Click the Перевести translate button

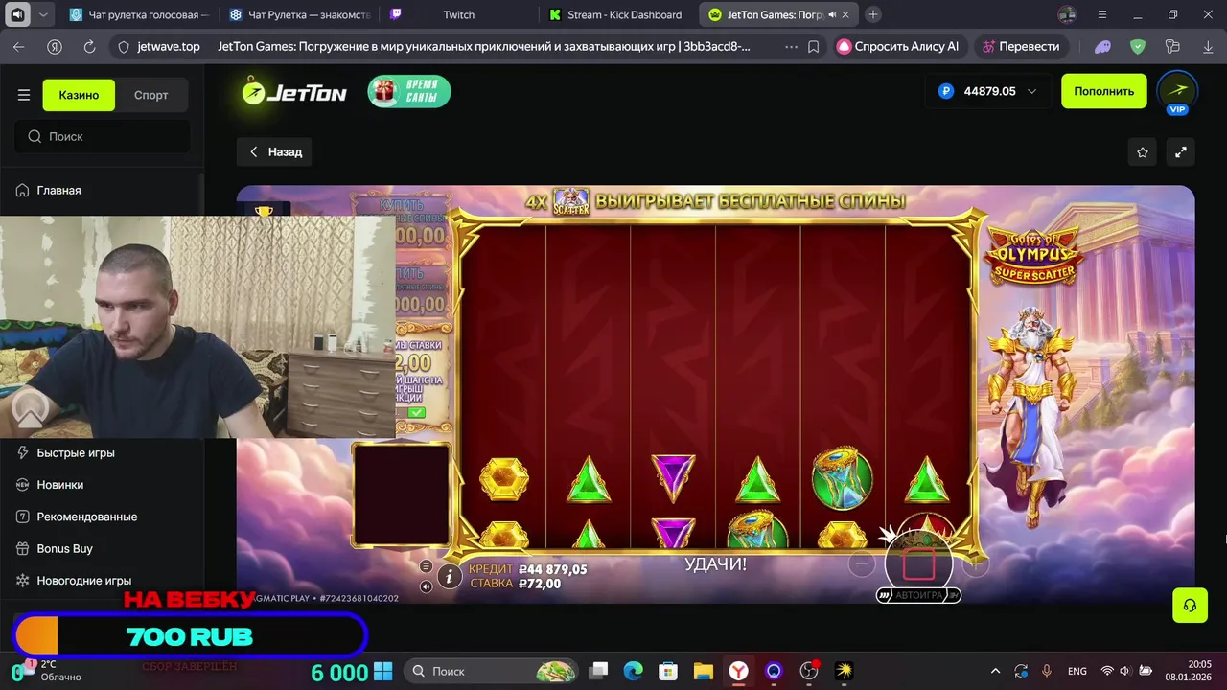[x=1022, y=46]
